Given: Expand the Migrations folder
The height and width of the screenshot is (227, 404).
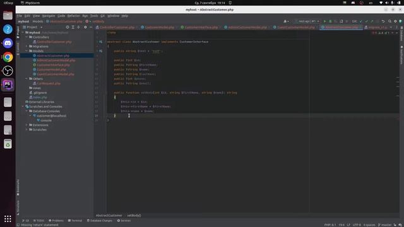Looking at the screenshot, I should [x=27, y=47].
